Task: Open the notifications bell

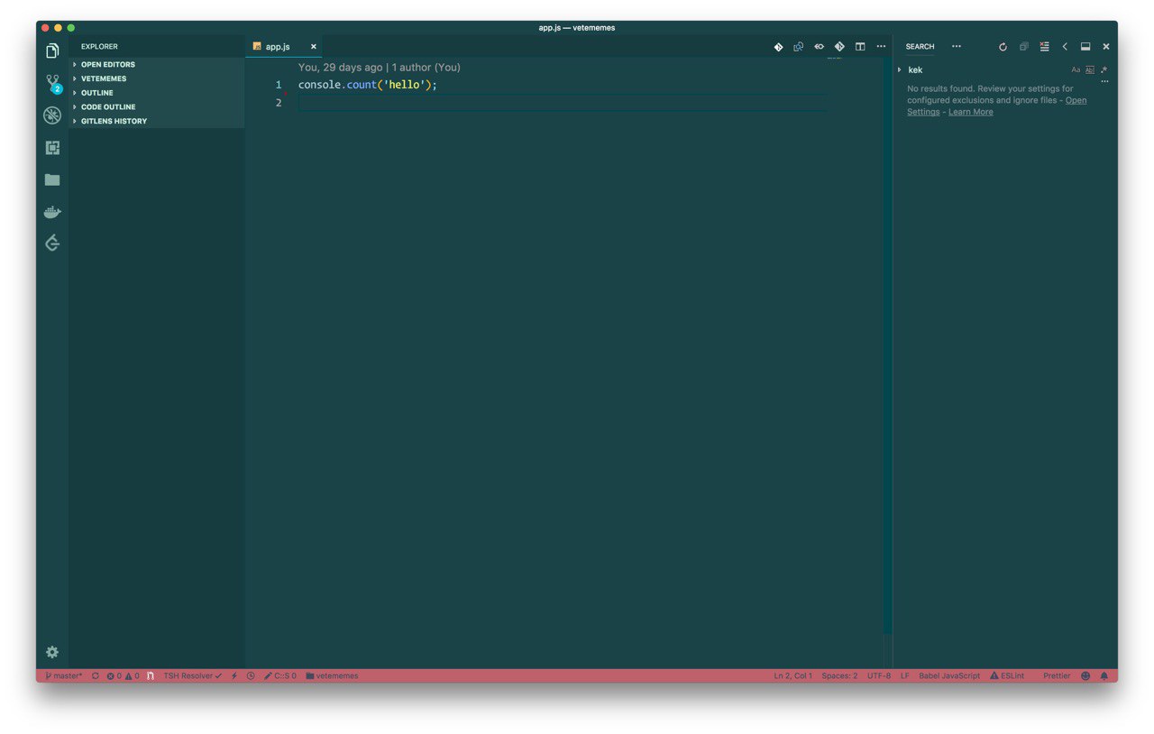Action: pos(1104,675)
